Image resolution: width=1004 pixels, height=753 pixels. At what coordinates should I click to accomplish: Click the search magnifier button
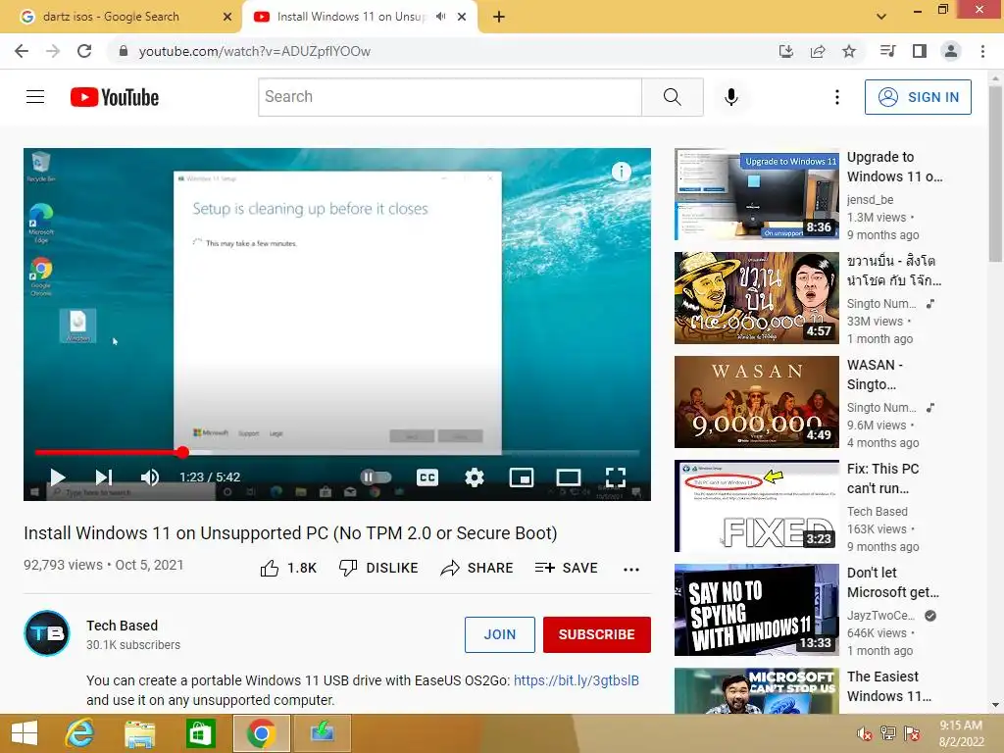673,97
